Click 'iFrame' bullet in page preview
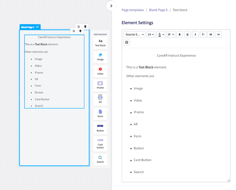Image resolution: width=236 pixels, height=190 pixels. [39, 73]
